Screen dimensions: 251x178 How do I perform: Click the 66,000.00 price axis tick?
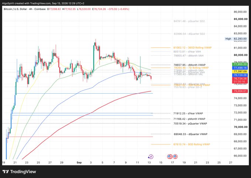coord(240,156)
